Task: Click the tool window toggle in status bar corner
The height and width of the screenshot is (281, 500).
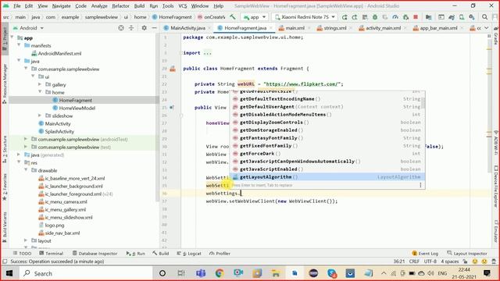Action: pos(5,261)
